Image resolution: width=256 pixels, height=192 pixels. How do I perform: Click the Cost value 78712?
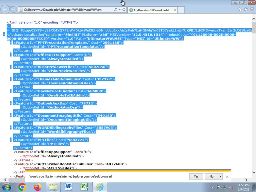[87, 103]
